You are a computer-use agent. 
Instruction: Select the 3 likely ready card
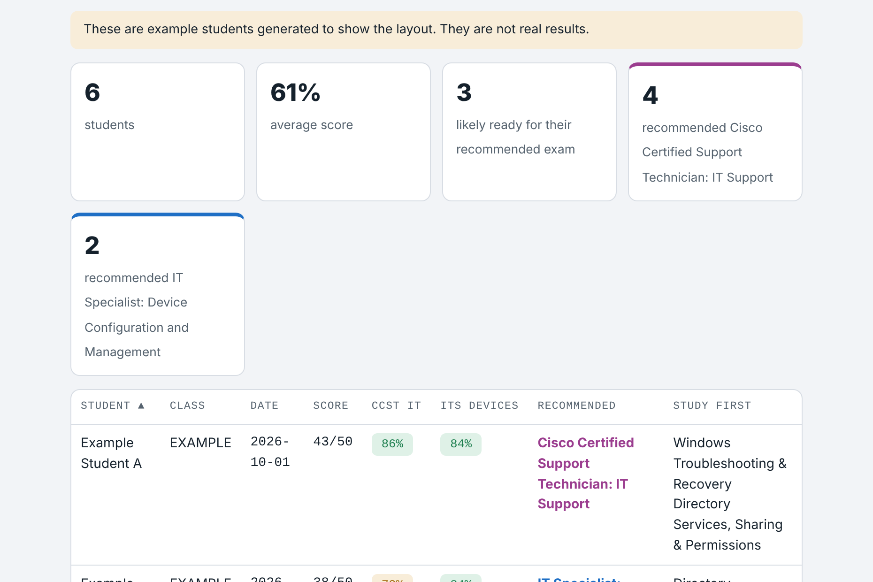[x=529, y=132]
